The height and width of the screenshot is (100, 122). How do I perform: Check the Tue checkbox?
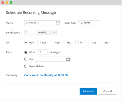[39, 42]
